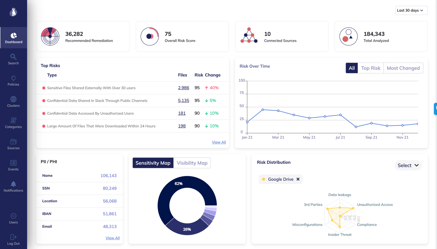Screen dimensions: 437x249
Task: Open Sources folder icon
Action: click(13, 142)
